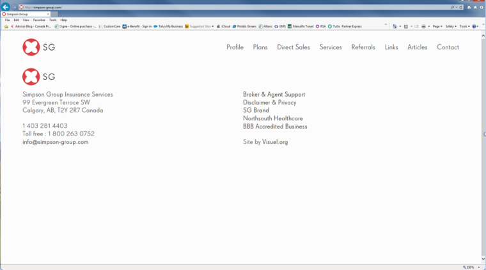Viewport: 486px width, 270px height.
Task: Click the Home icon in browser toolbar
Action: (469, 7)
